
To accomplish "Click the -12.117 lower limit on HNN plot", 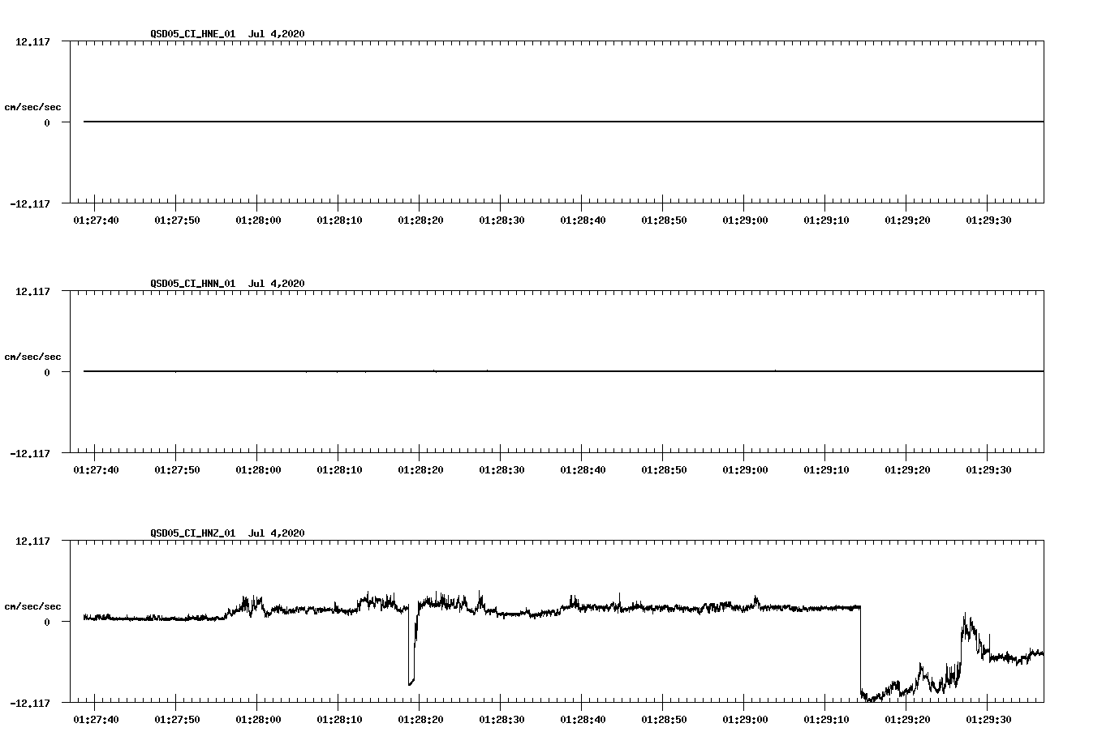I will coord(30,454).
